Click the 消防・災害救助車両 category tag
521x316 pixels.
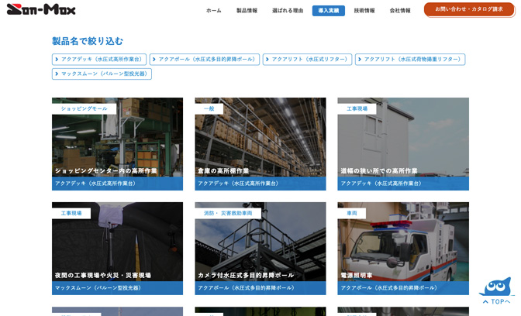pyautogui.click(x=228, y=213)
